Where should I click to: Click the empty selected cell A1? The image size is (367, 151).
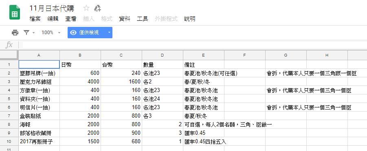click(x=39, y=65)
